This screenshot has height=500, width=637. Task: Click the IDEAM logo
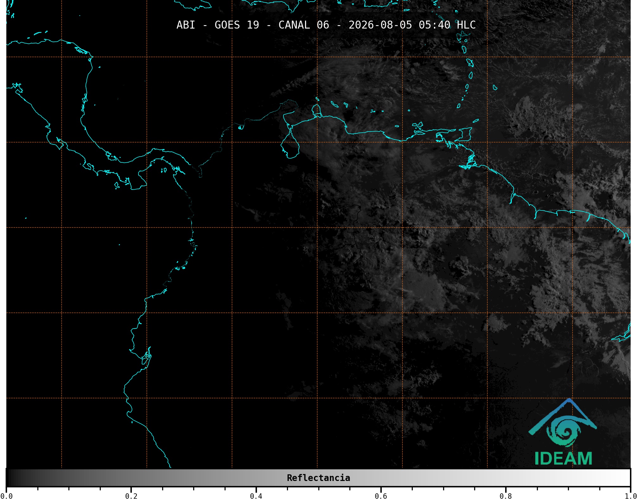point(563,432)
